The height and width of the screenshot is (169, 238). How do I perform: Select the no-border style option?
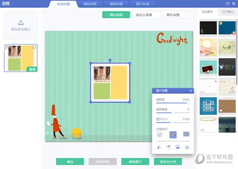tap(160, 134)
